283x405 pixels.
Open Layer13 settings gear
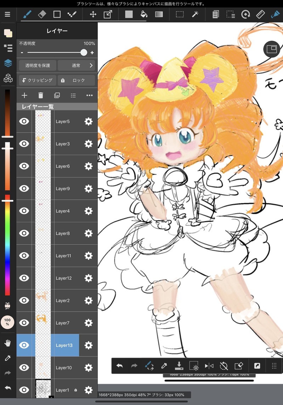[x=89, y=345]
